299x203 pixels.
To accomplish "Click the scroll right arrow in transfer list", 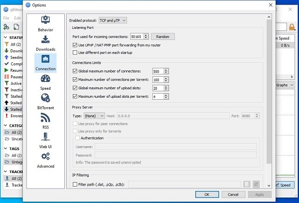I will coord(292,77).
